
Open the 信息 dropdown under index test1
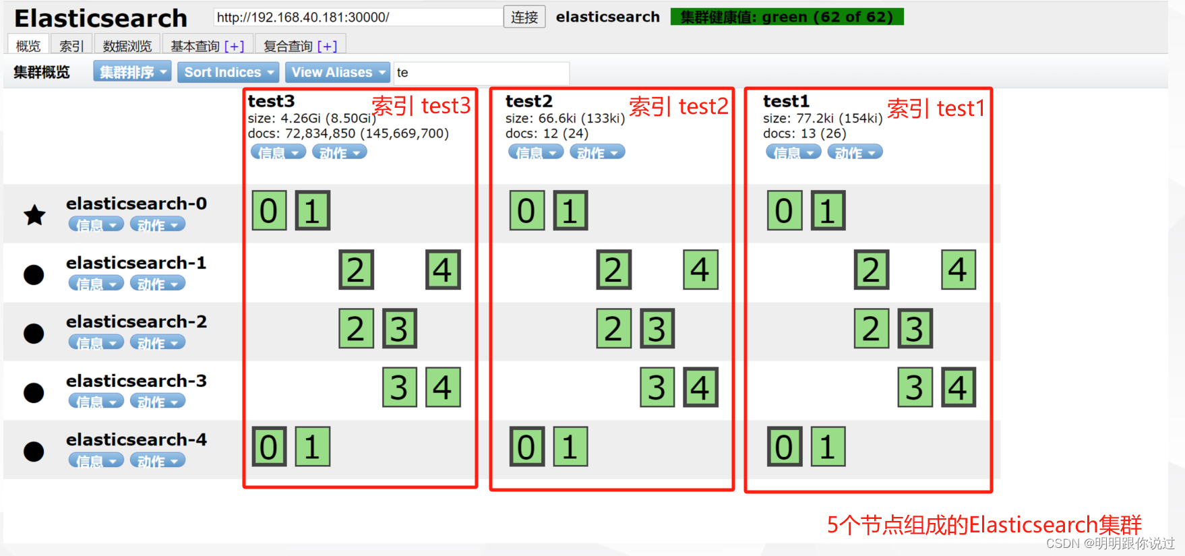coord(793,152)
